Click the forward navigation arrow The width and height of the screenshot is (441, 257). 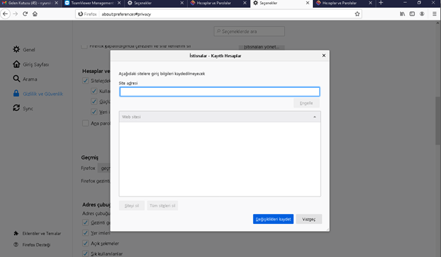click(x=15, y=14)
